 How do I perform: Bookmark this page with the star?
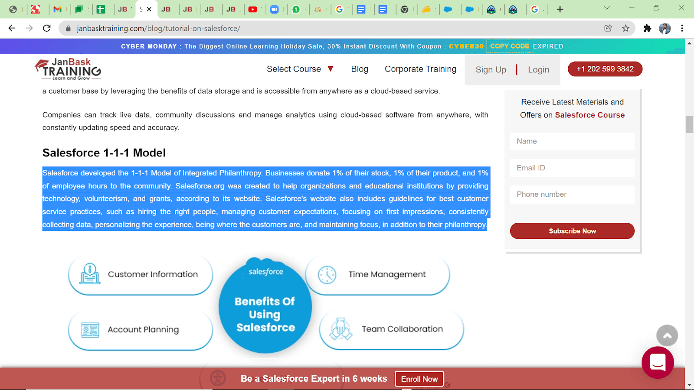pyautogui.click(x=625, y=28)
